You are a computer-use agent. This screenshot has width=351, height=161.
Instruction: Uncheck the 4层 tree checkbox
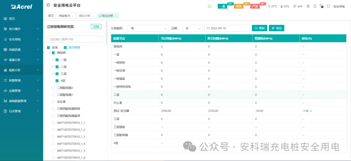[57, 81]
